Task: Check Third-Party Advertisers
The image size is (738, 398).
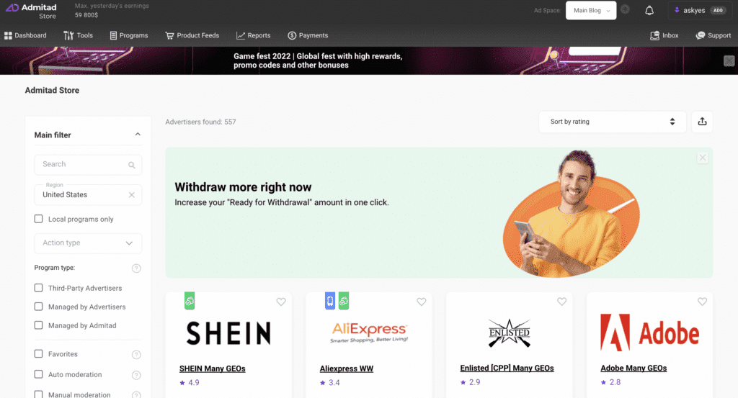Action: point(39,288)
